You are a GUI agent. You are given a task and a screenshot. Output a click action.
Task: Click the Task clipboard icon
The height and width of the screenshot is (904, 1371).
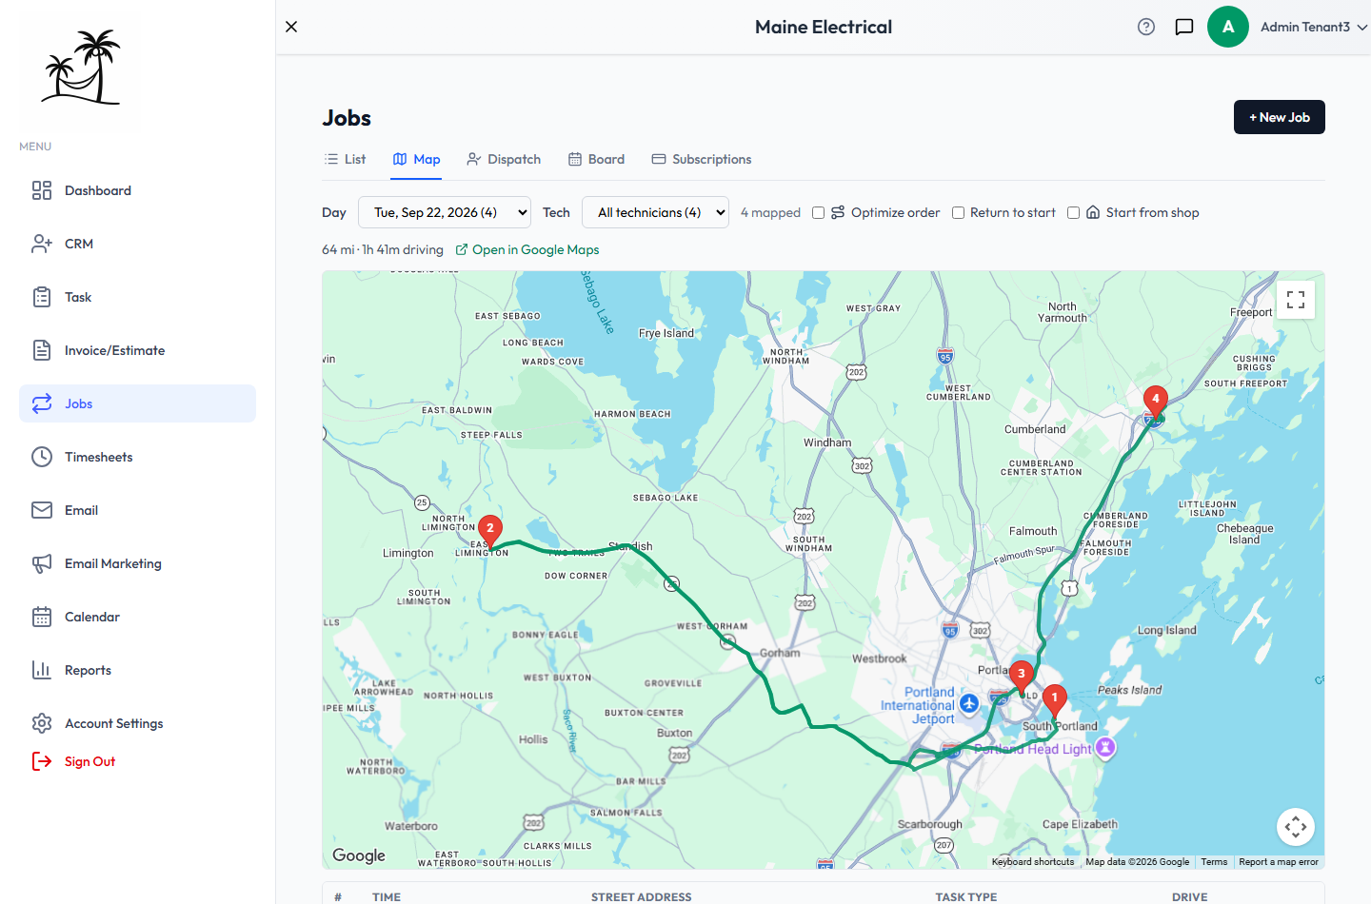click(42, 297)
